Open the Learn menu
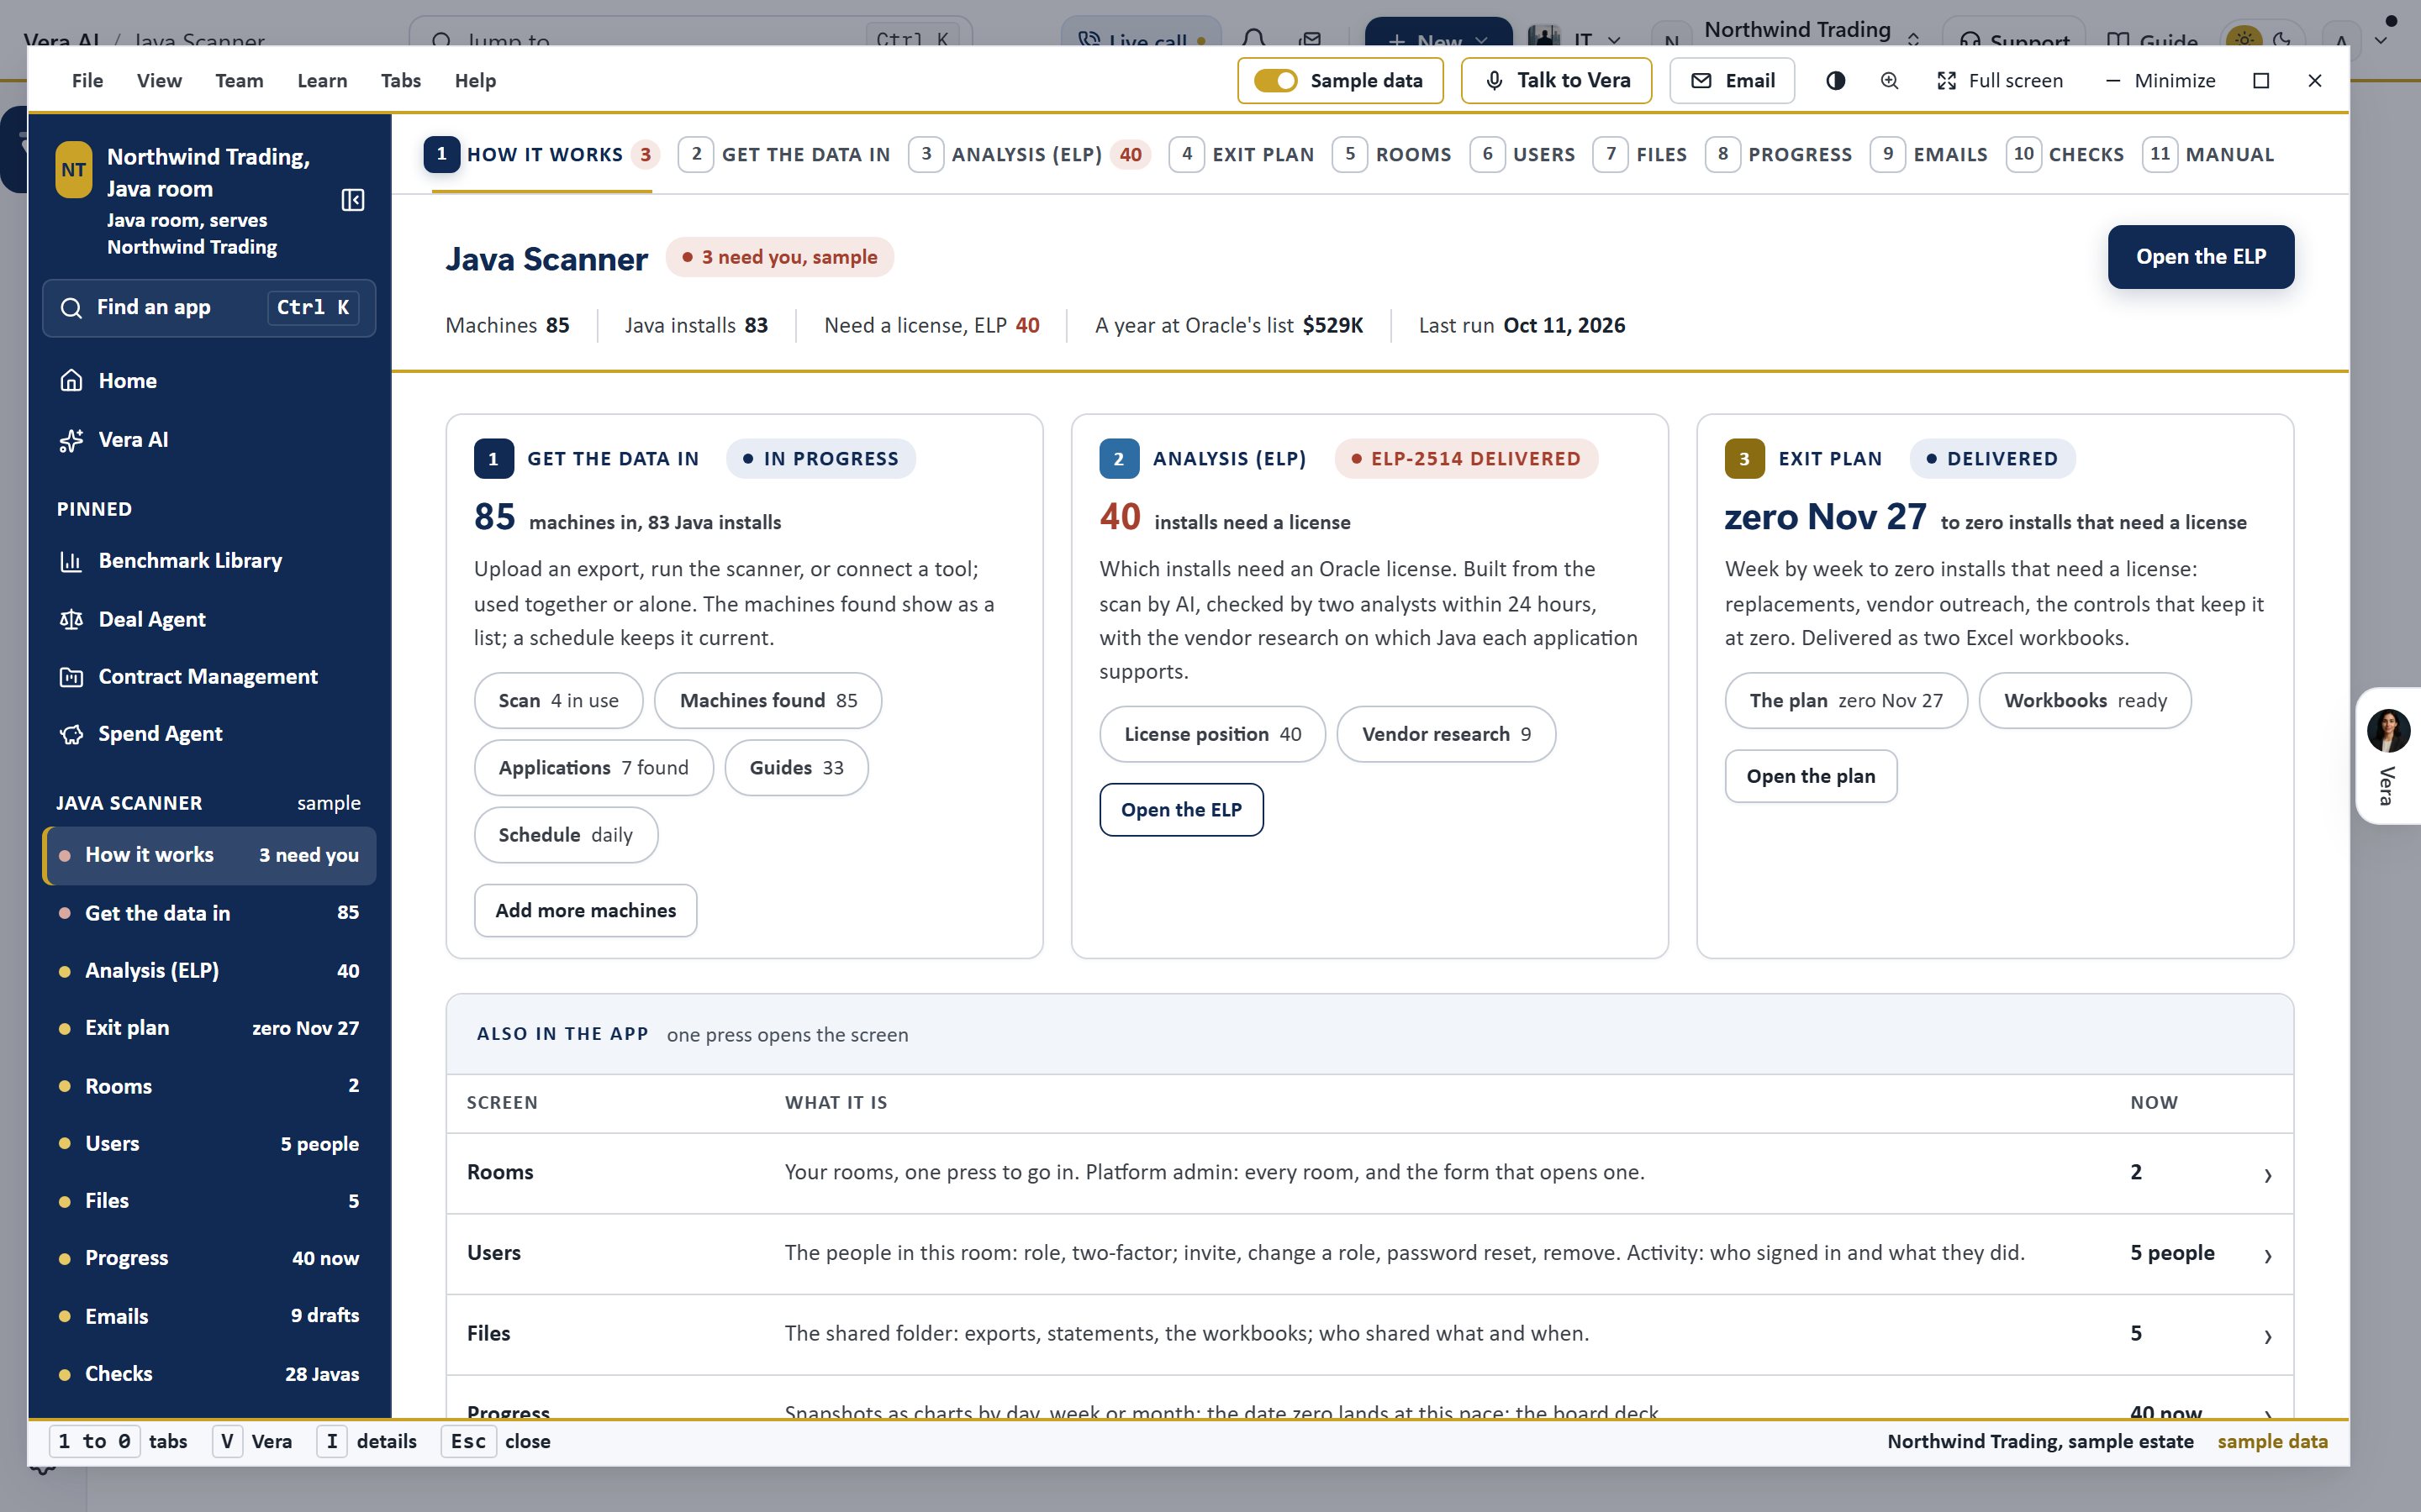 [322, 81]
